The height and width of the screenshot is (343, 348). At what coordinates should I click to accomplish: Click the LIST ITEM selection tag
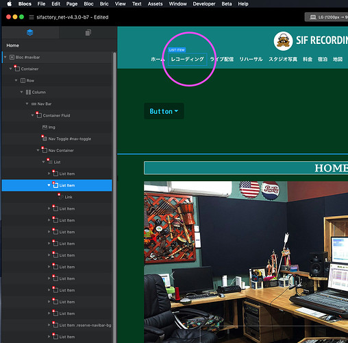tap(177, 50)
